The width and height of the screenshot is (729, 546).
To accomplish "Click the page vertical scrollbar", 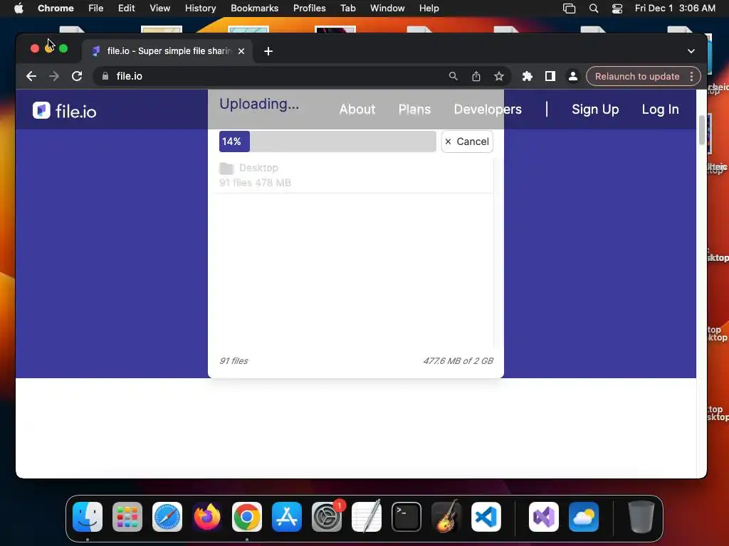I will tap(701, 130).
